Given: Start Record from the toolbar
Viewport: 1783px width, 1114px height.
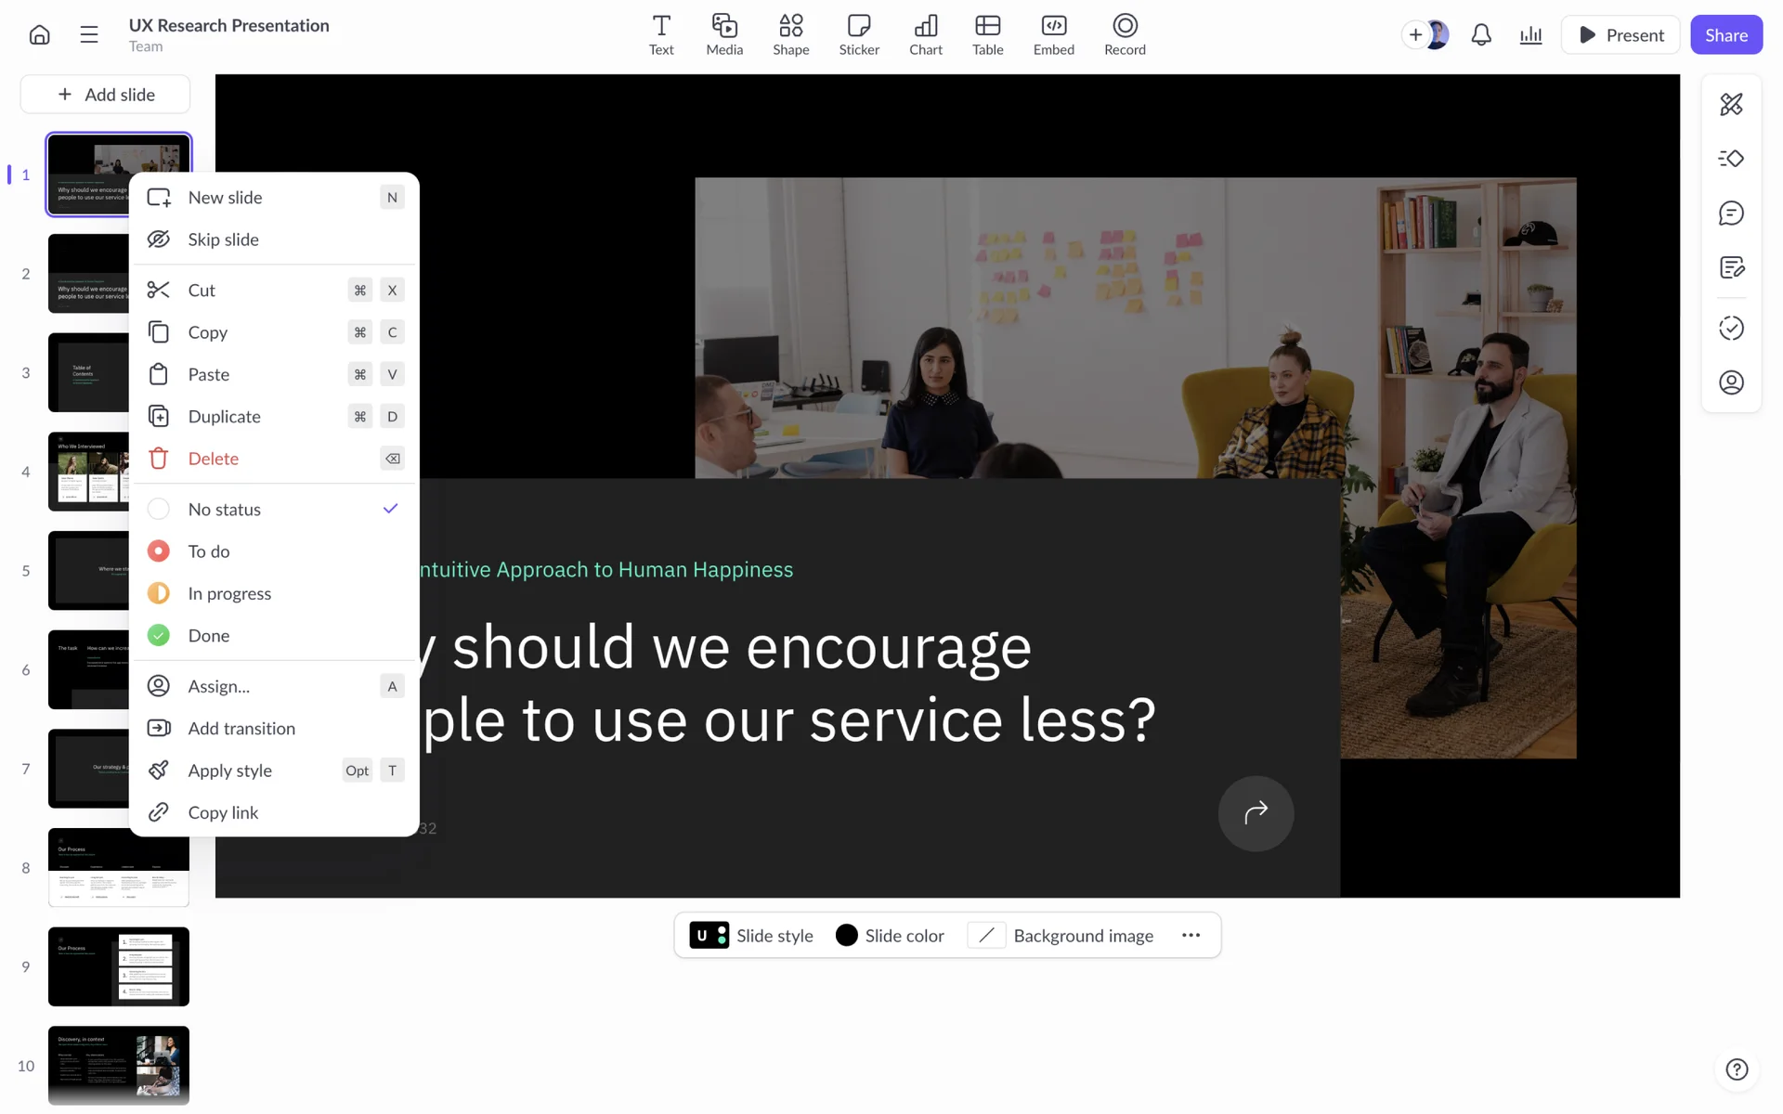Looking at the screenshot, I should coord(1124,34).
